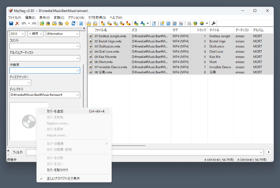
Task: Click the cover art disc placeholder
Action: (x=29, y=122)
